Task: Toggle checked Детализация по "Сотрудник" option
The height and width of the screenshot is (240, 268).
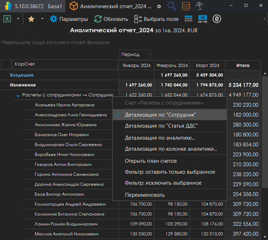Action: point(160,115)
